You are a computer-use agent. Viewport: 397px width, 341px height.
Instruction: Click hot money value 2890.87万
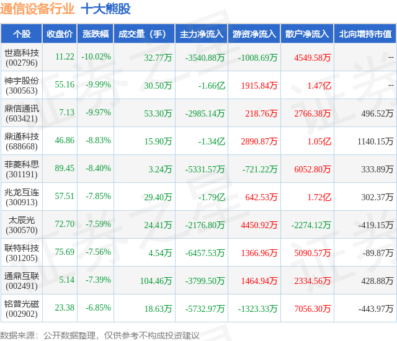[x=259, y=141]
